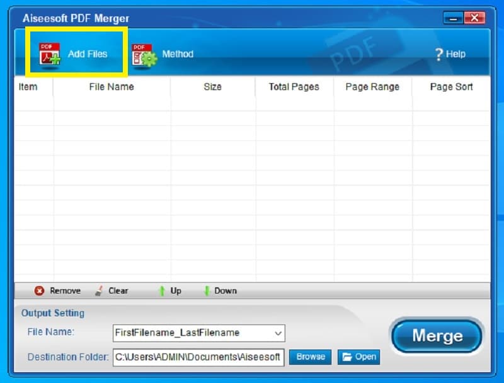Click the Destination Folder: label
Viewport: 504px width, 383px height.
tap(68, 357)
